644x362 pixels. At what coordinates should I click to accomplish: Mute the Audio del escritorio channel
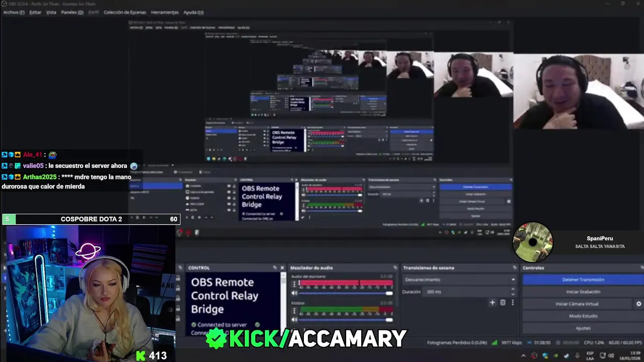tap(294, 293)
